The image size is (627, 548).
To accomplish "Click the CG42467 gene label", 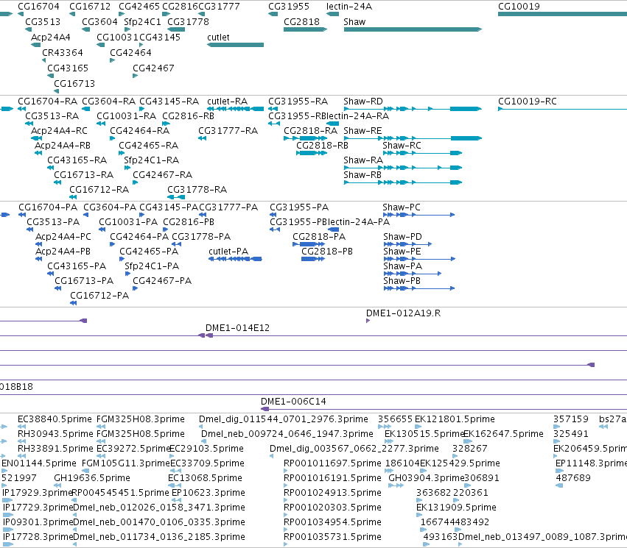I will [153, 68].
